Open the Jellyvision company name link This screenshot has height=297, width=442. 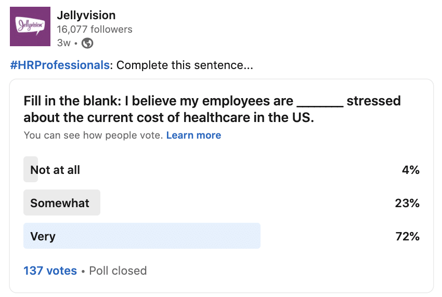click(86, 15)
